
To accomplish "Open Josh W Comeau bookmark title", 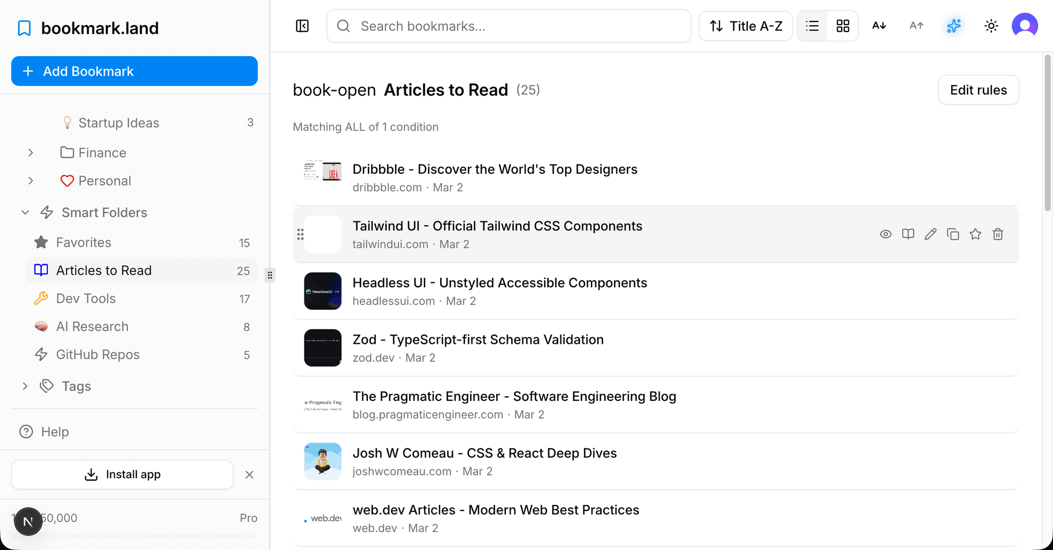I will click(485, 453).
